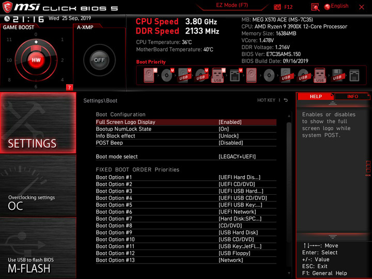Select the USB floppy boot priority icon
Viewport: 372px width, 279px height.
click(337, 75)
